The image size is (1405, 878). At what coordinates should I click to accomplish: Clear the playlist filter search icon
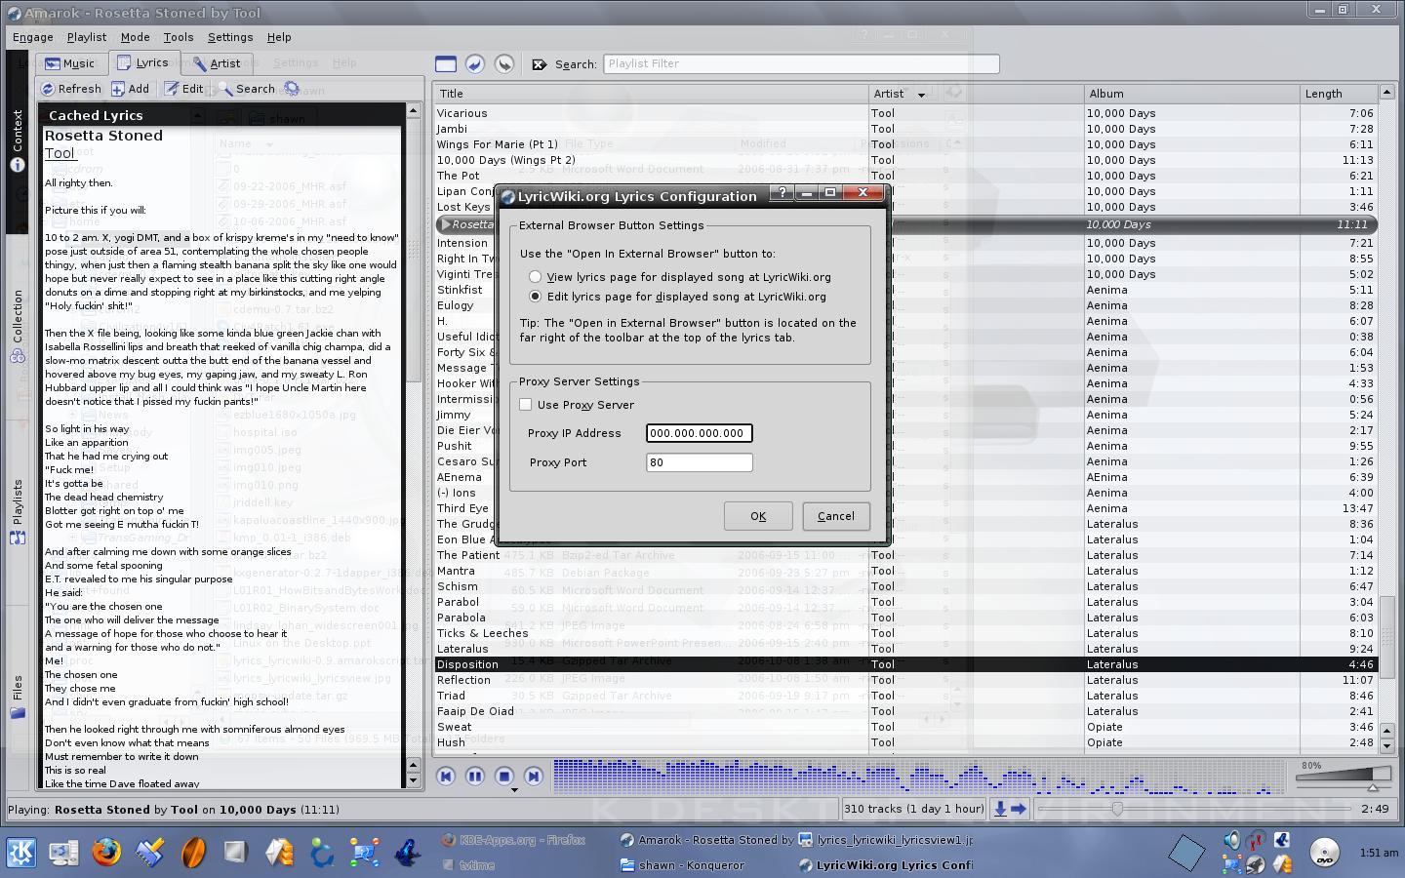click(x=539, y=64)
